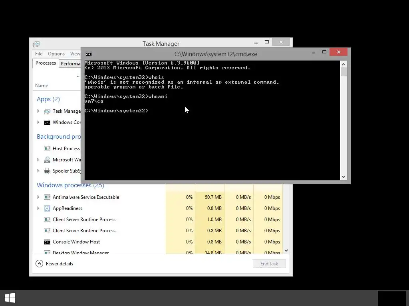Click the Task Manager app row icon
The height and width of the screenshot is (306, 409).
pos(47,112)
